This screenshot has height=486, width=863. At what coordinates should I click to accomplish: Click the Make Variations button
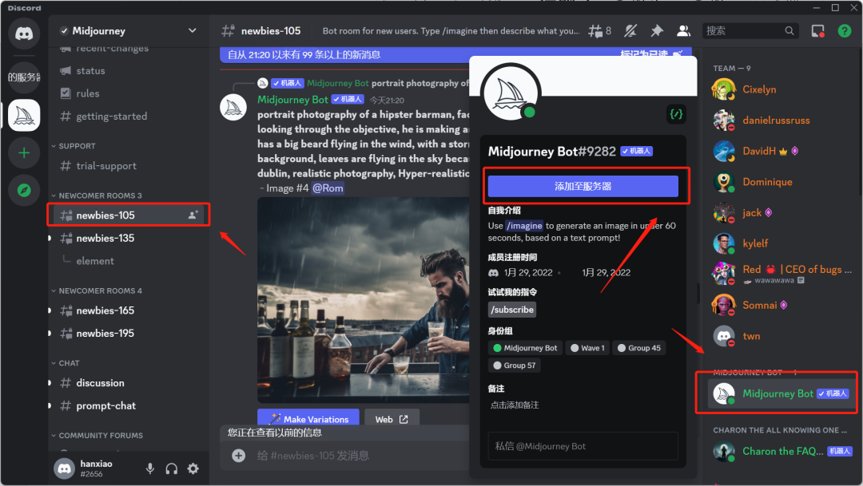[x=308, y=419]
